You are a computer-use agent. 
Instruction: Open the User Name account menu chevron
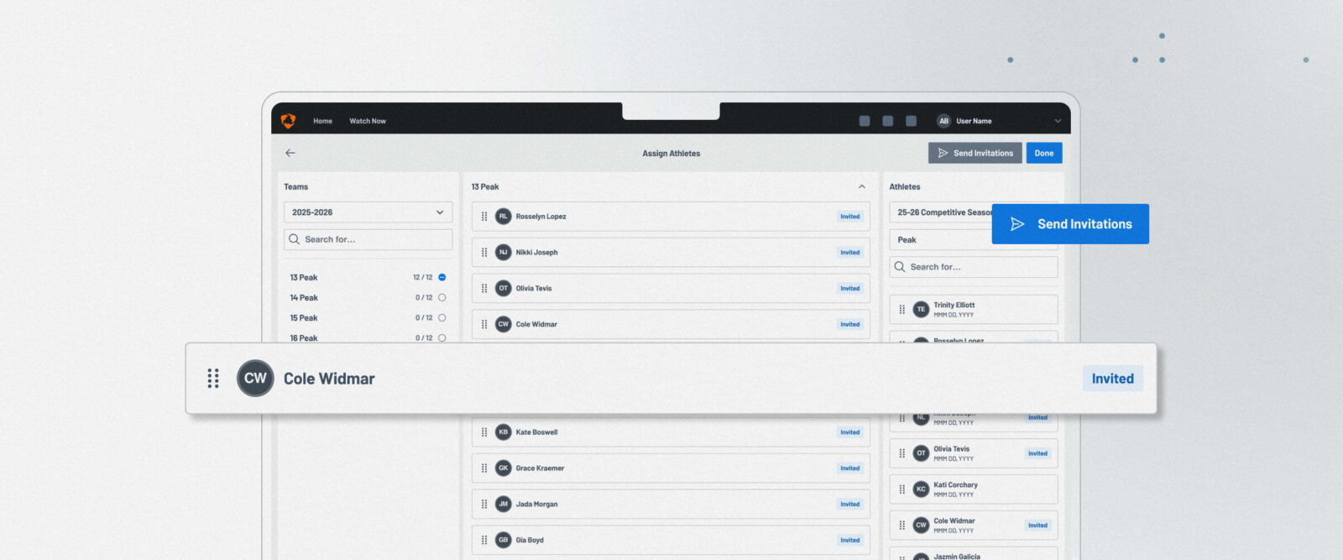(x=1058, y=121)
